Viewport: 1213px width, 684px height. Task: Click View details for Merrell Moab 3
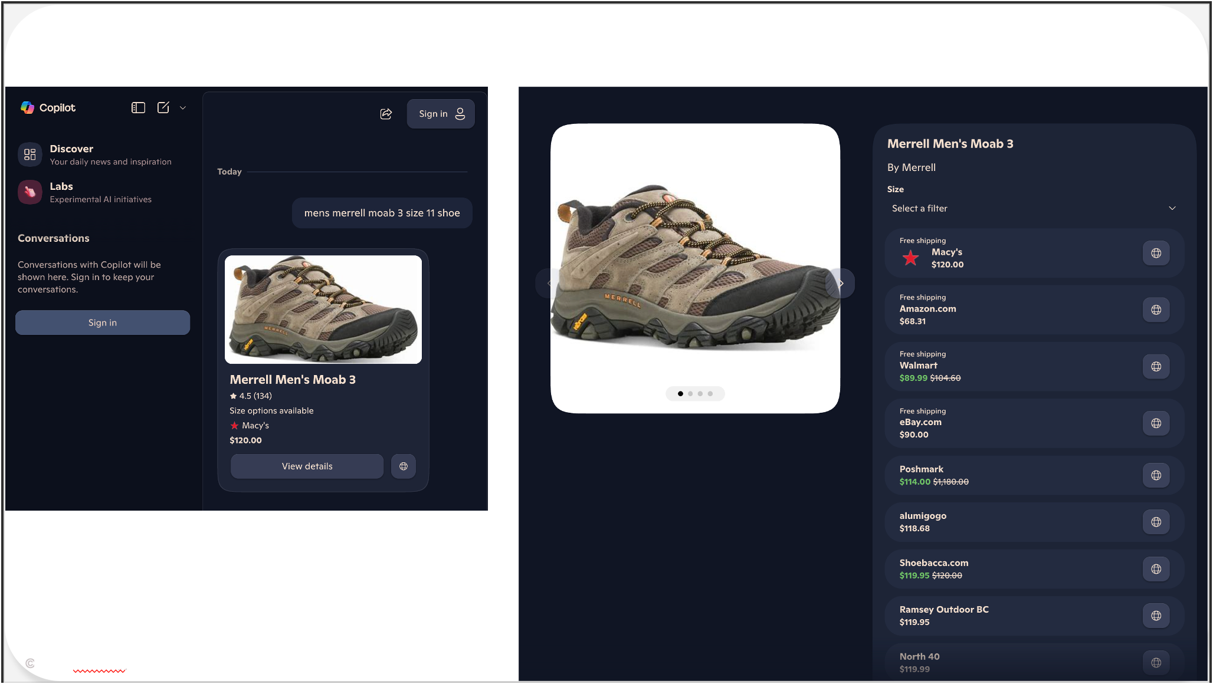point(307,466)
